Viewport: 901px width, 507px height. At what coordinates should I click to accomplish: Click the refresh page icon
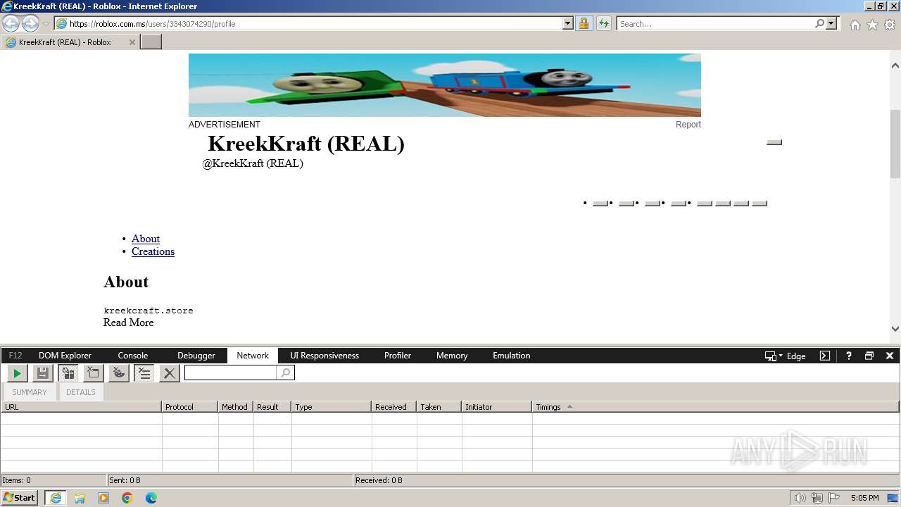(603, 23)
